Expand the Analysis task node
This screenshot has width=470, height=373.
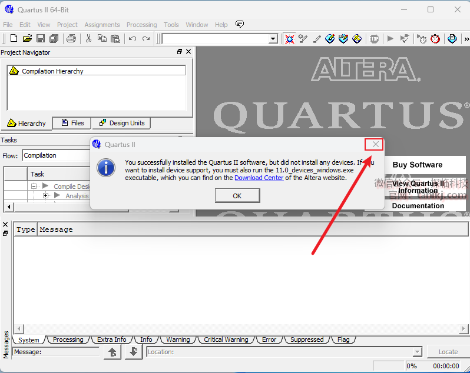[45, 196]
